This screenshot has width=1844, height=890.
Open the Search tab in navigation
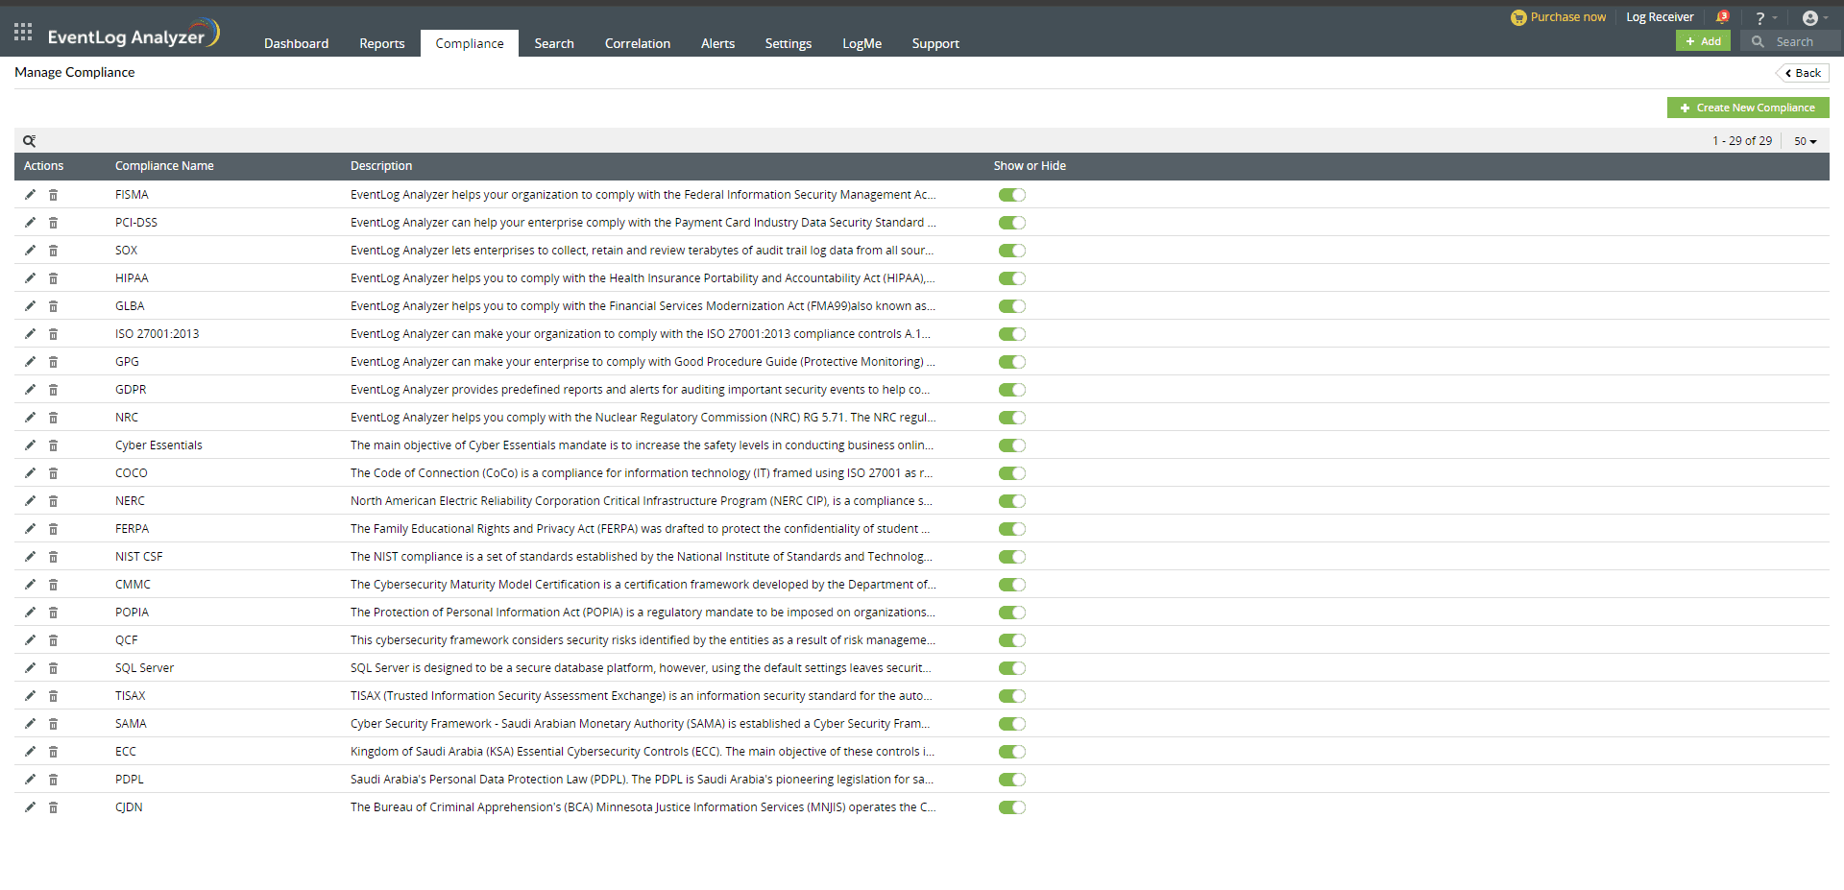(x=554, y=43)
